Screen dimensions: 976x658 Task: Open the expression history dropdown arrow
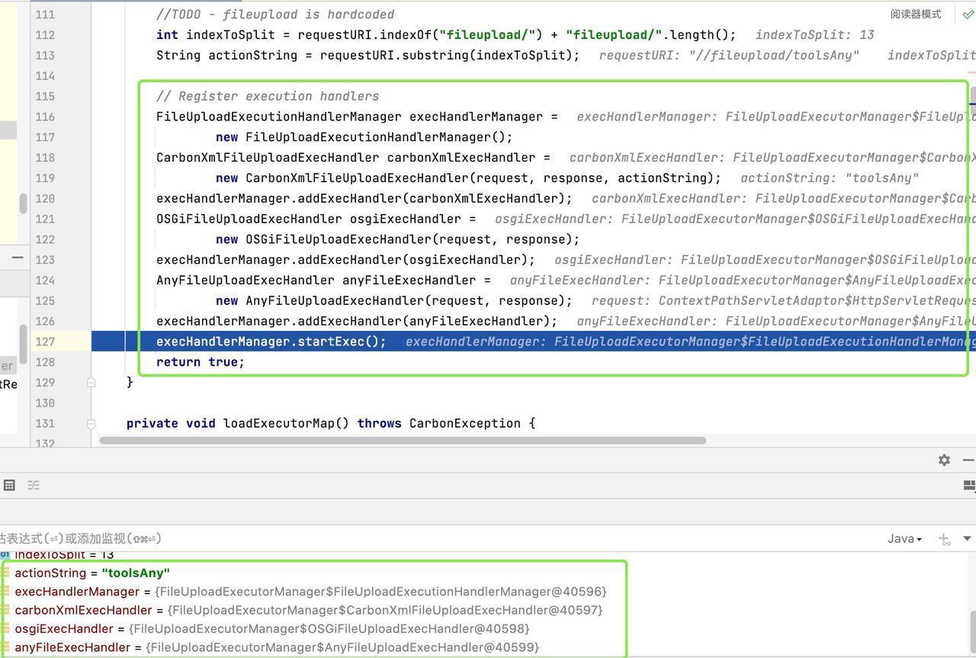pyautogui.click(x=967, y=539)
